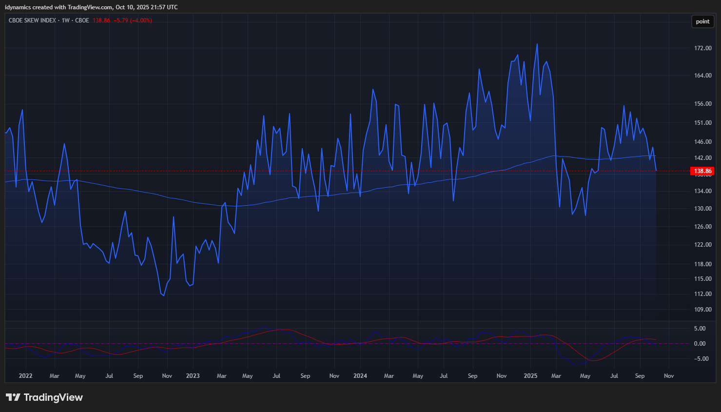Click the 2023 label on time axis
Viewport: 721px width, 412px height.
tap(193, 376)
